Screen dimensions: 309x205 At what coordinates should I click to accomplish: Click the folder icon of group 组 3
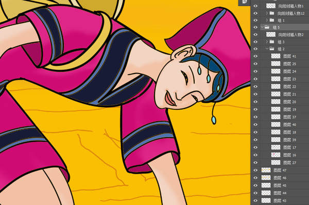click(x=272, y=42)
